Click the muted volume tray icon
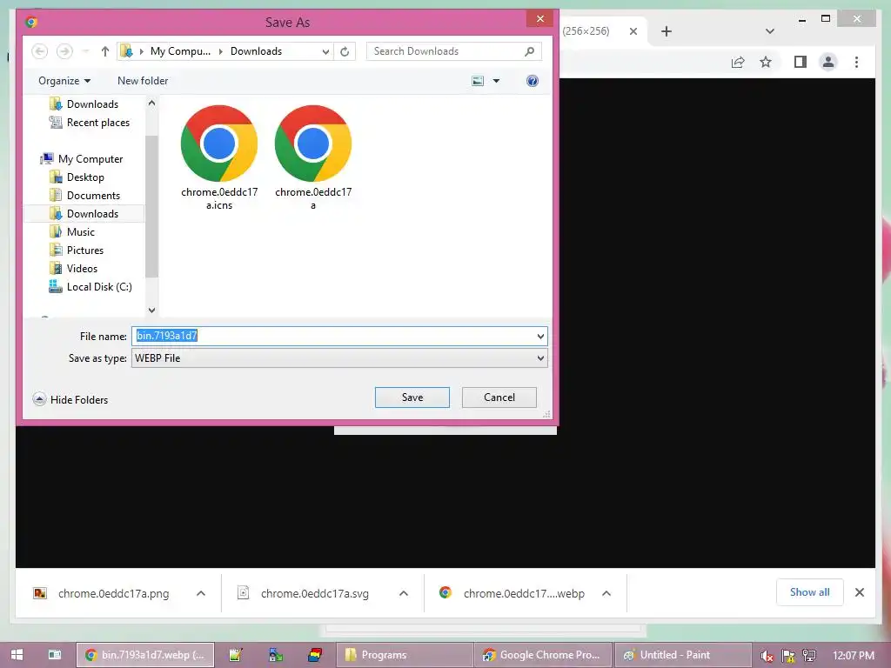The image size is (891, 668). click(767, 656)
